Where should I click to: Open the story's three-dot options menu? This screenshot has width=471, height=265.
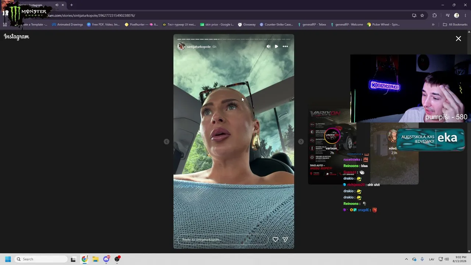tap(285, 46)
